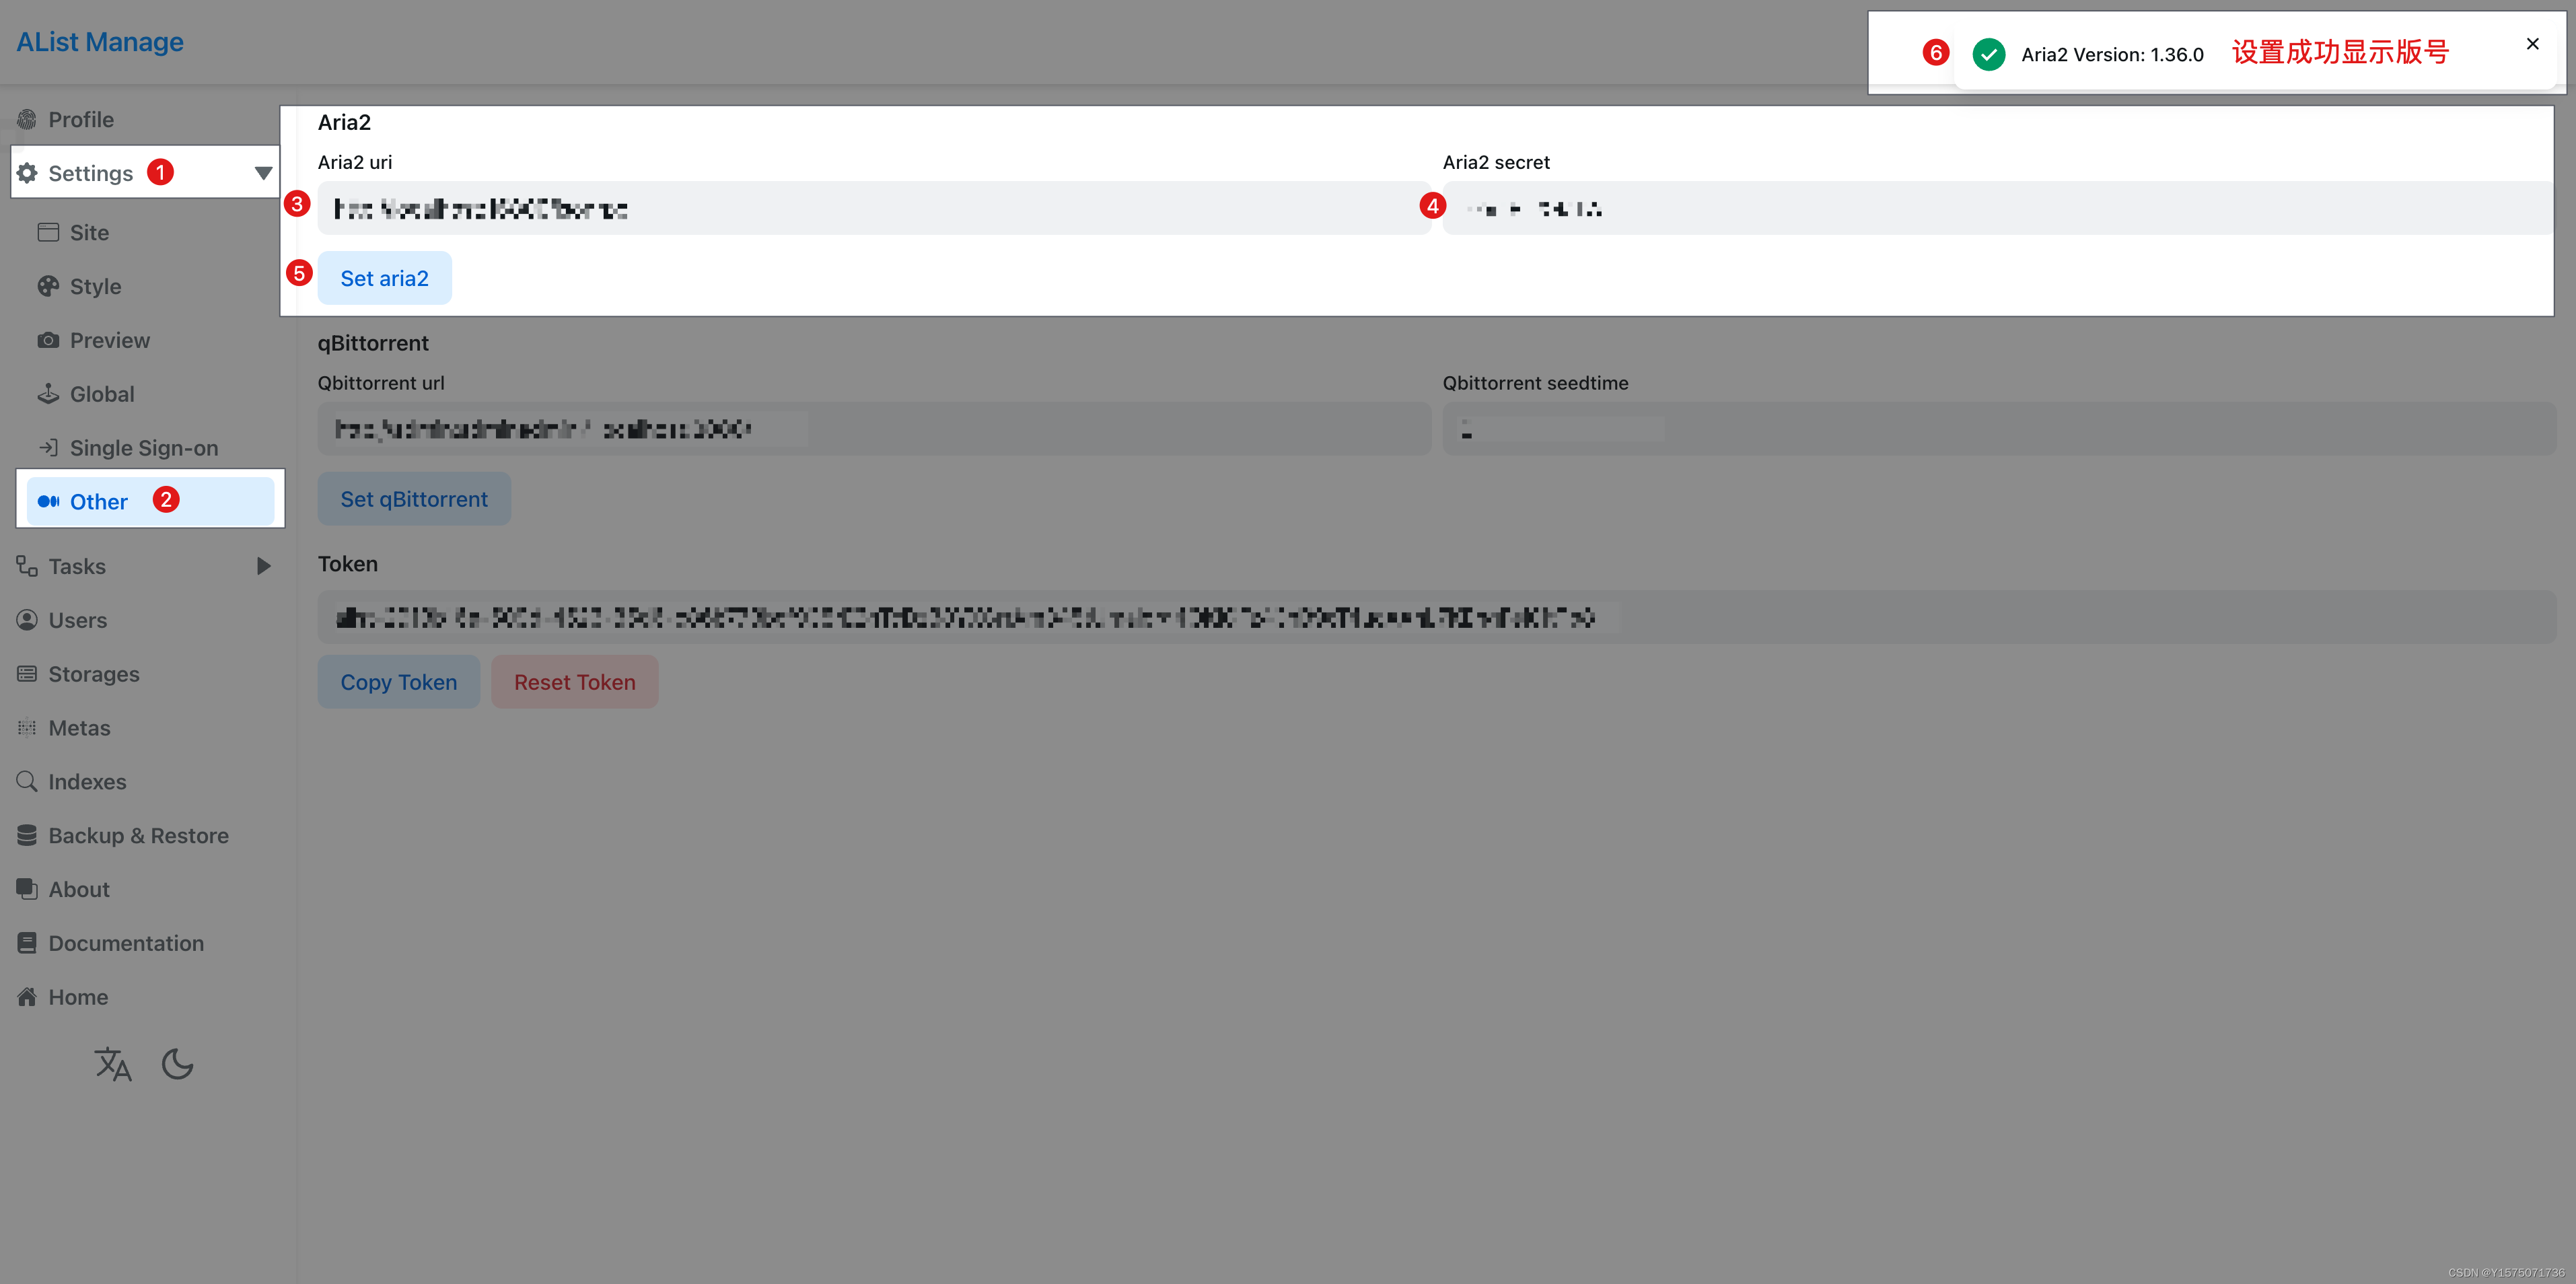This screenshot has height=1284, width=2576.
Task: Click the Style palette icon
Action: 48,286
